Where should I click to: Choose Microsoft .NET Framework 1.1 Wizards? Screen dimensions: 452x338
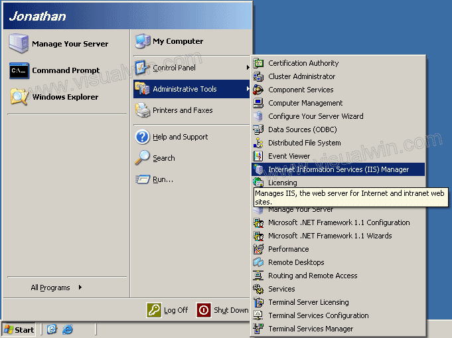tap(338, 236)
